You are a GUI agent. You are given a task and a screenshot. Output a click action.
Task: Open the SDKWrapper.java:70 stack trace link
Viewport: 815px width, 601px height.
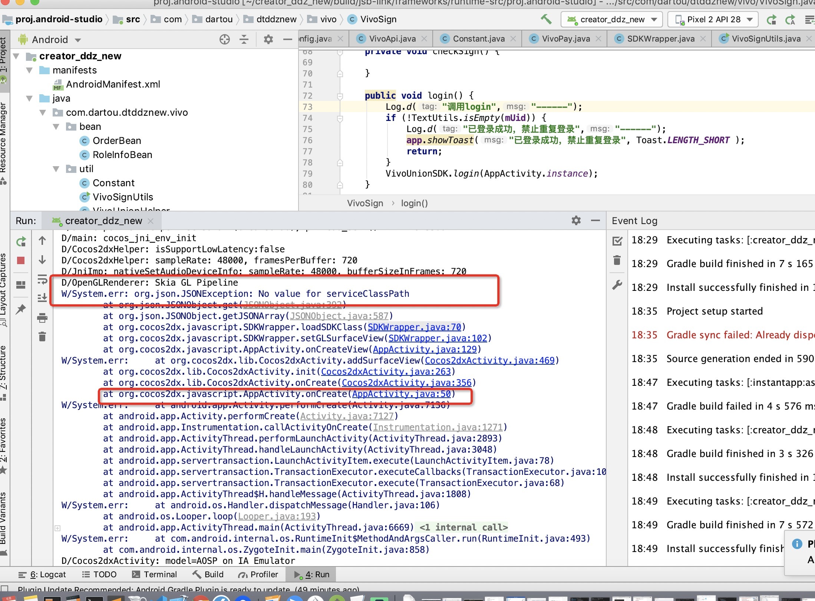coord(414,327)
